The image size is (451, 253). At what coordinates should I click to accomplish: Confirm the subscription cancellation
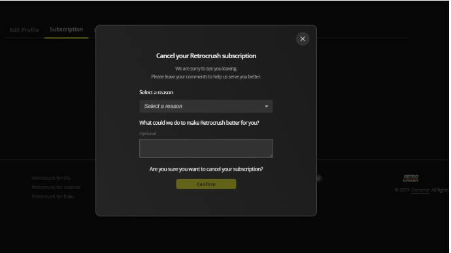(x=206, y=184)
